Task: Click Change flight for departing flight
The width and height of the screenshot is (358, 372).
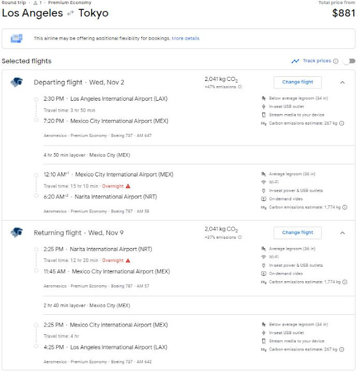Action: pos(297,82)
